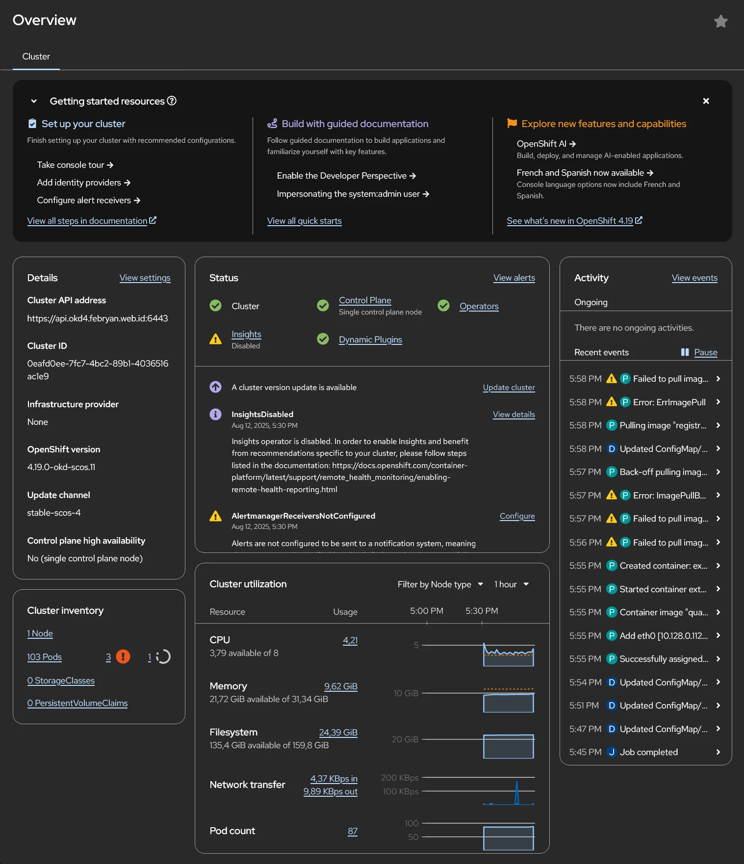Click Configure for Alertmanager receivers
Viewport: 744px width, 864px height.
pos(517,516)
